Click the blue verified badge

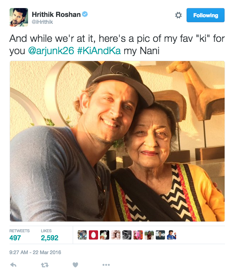(x=85, y=15)
